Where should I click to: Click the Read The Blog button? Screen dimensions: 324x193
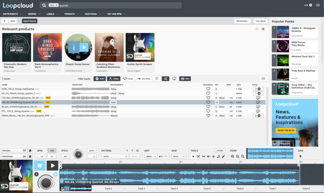tap(286, 130)
